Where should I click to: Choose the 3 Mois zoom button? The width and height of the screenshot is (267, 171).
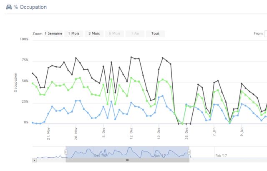94,33
